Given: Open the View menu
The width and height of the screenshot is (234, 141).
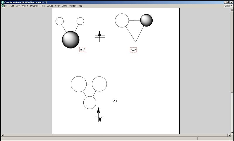Looking at the screenshot, I should [18, 6].
